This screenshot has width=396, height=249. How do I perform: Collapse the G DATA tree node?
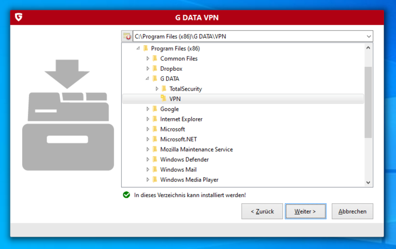147,78
